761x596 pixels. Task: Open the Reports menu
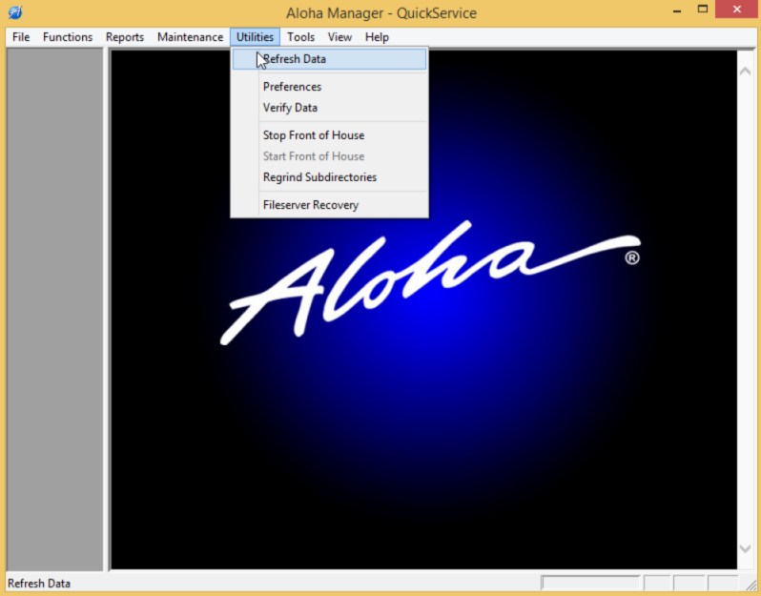click(x=125, y=37)
